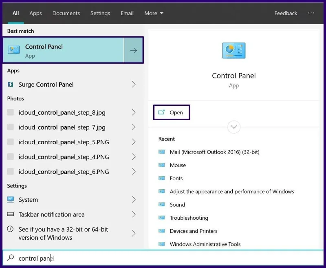Click the Control Panel best match icon

[x=14, y=50]
